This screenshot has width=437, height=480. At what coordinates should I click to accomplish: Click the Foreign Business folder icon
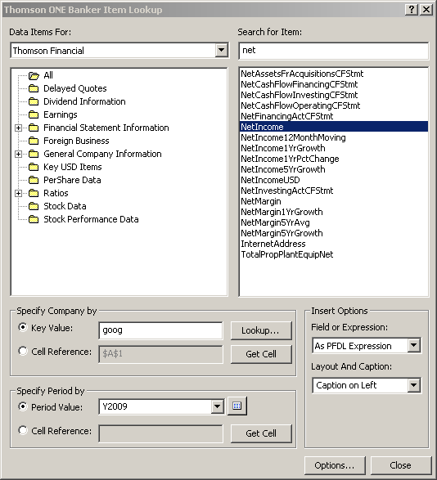coord(34,141)
